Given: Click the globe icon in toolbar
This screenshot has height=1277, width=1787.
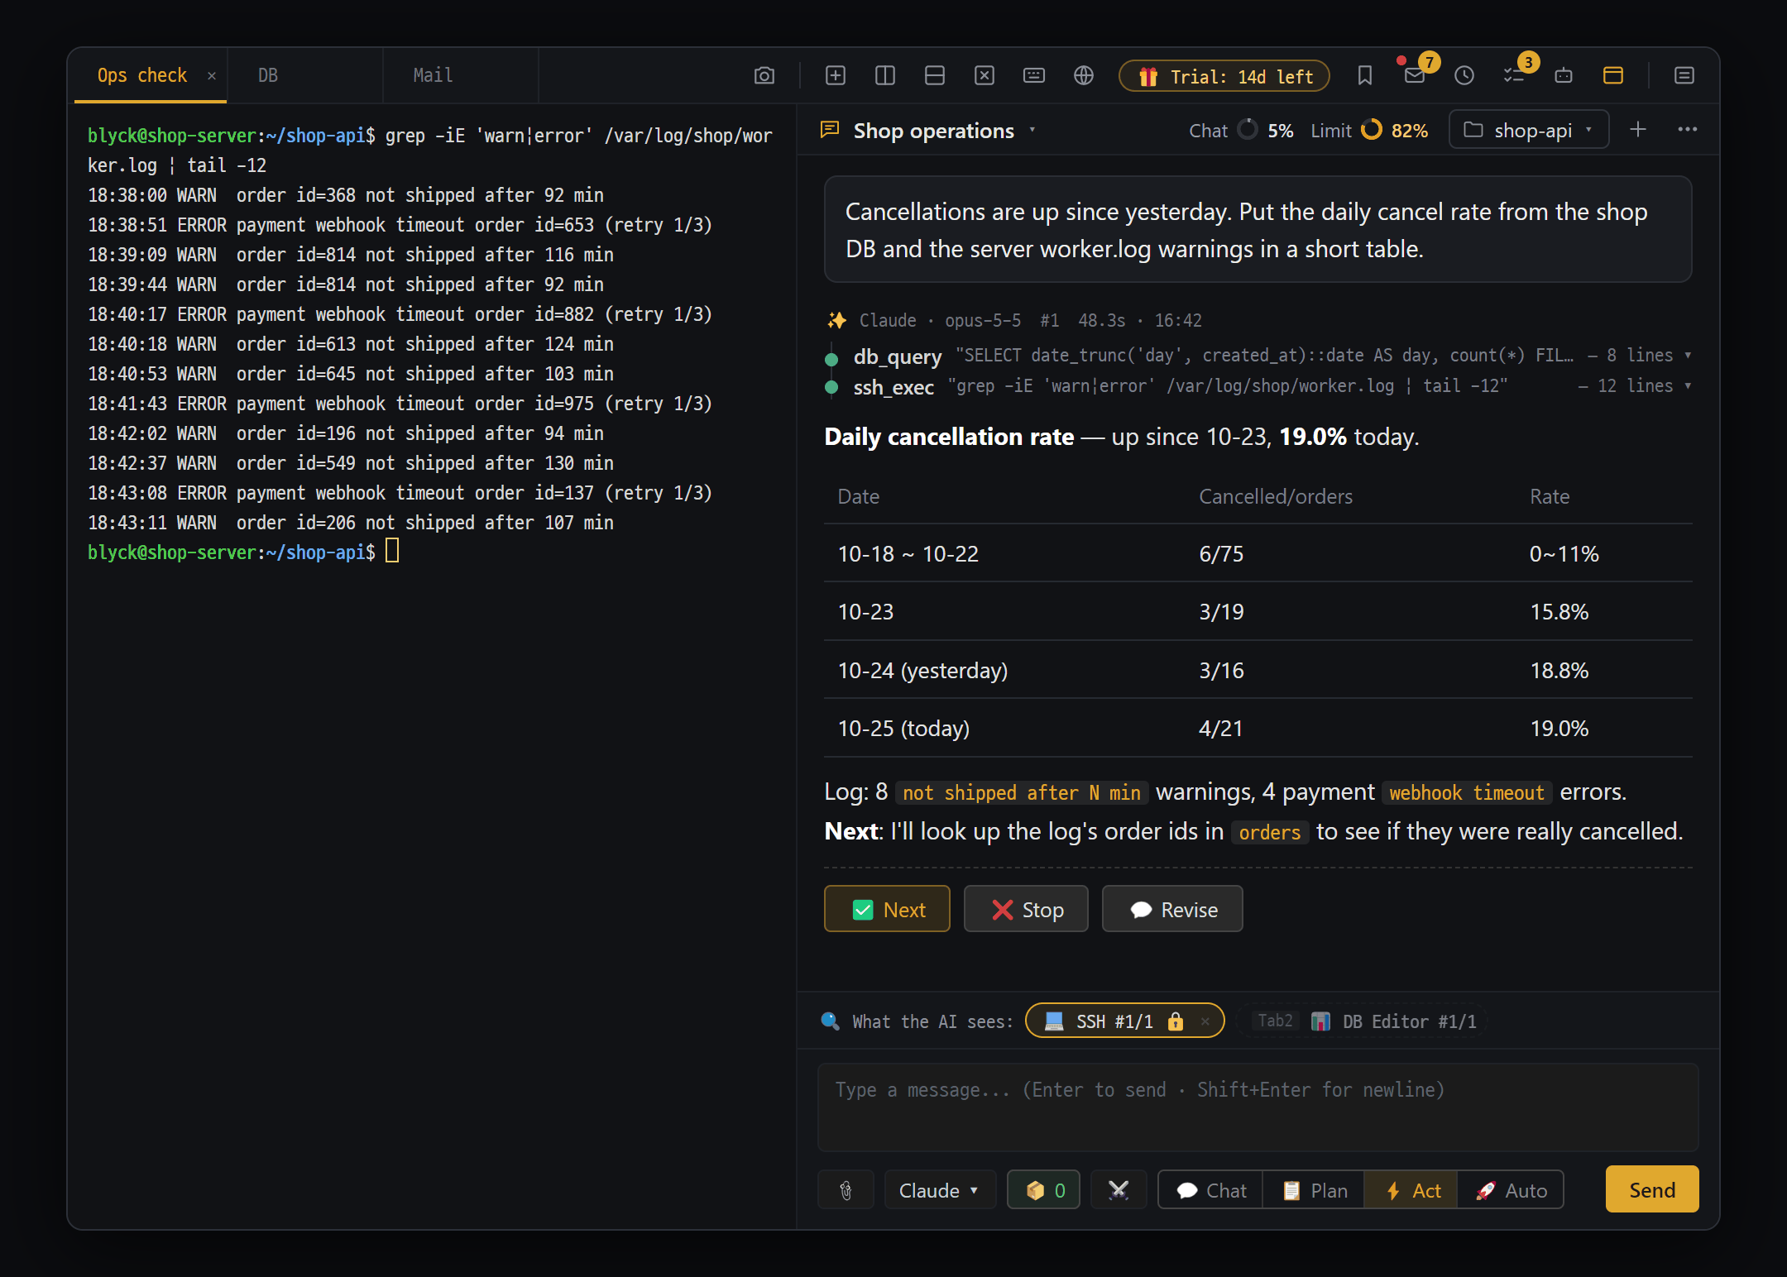Looking at the screenshot, I should tap(1084, 76).
